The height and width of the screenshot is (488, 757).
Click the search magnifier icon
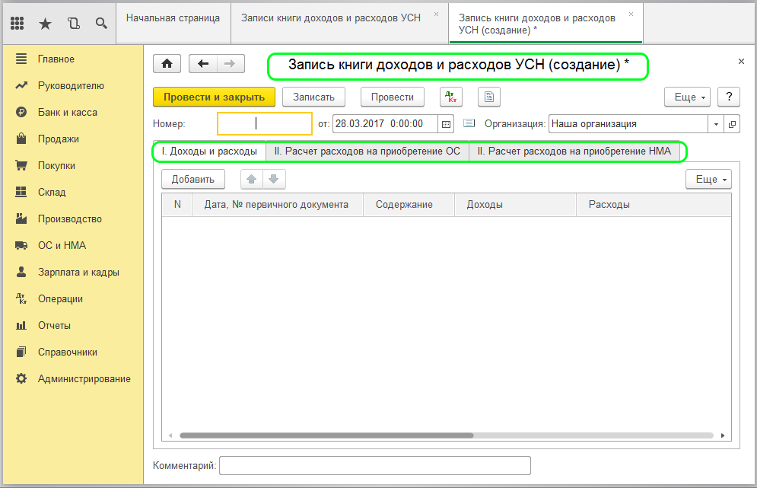(101, 24)
